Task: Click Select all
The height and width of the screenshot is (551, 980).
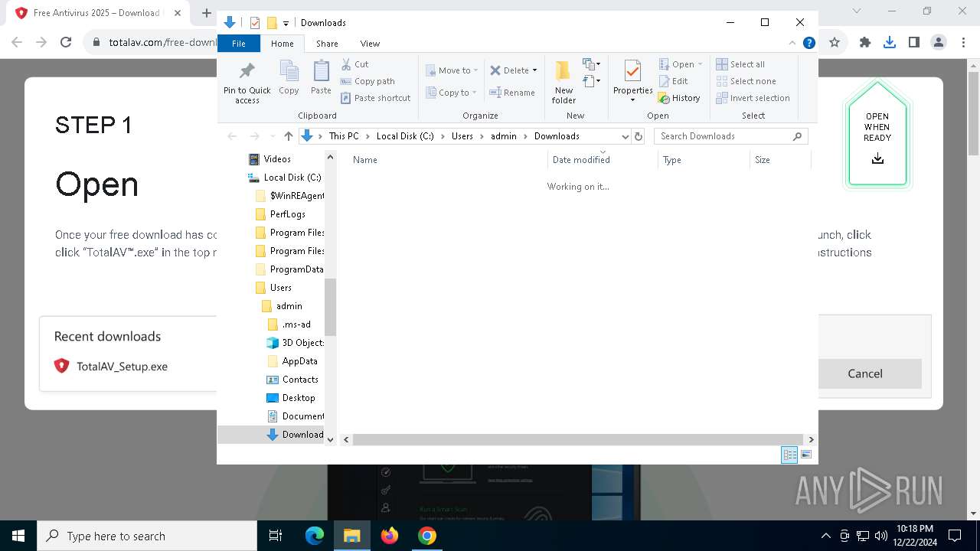Action: click(740, 64)
